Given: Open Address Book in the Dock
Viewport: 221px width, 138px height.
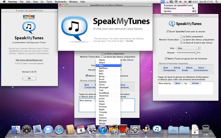Looking at the screenshot, I should click(70, 129).
